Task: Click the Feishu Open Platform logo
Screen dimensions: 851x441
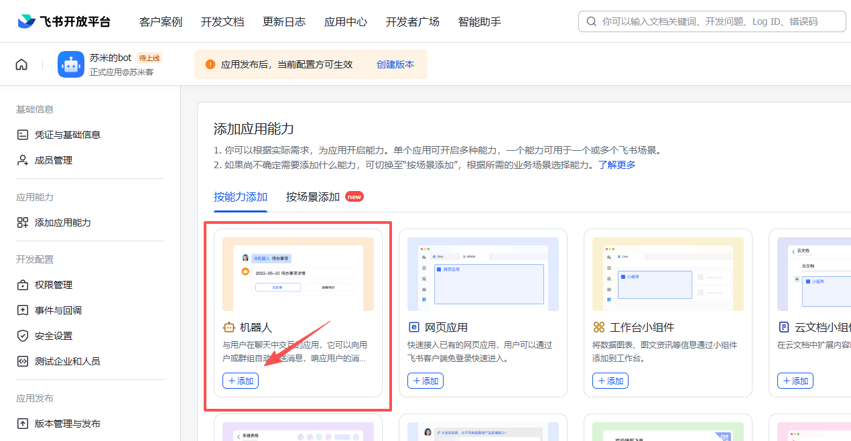Action: 64,21
